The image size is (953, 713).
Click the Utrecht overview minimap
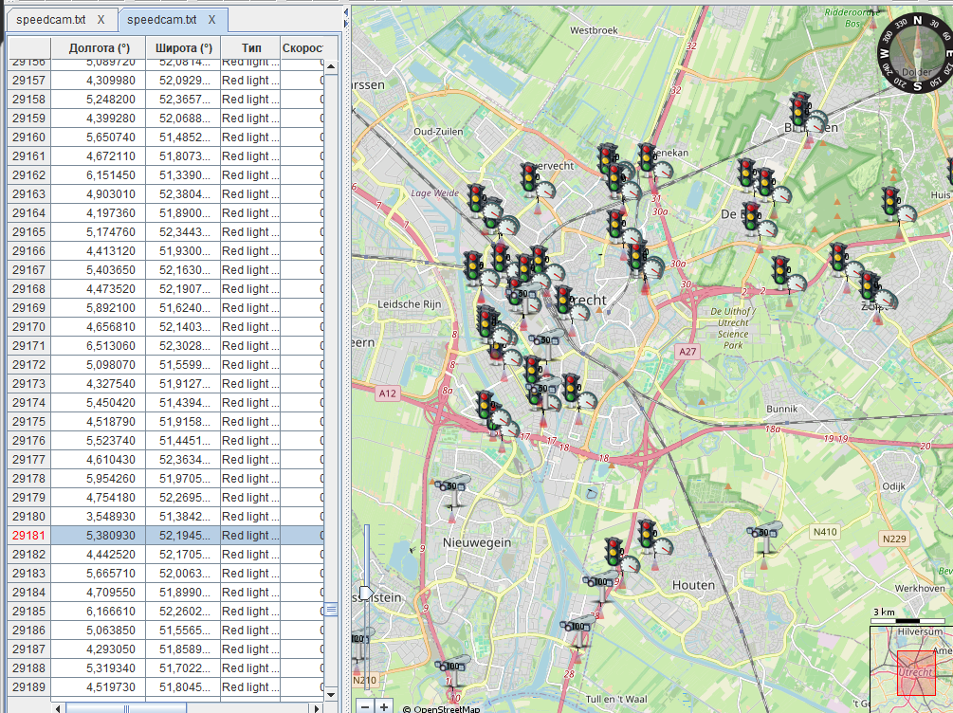(x=911, y=668)
